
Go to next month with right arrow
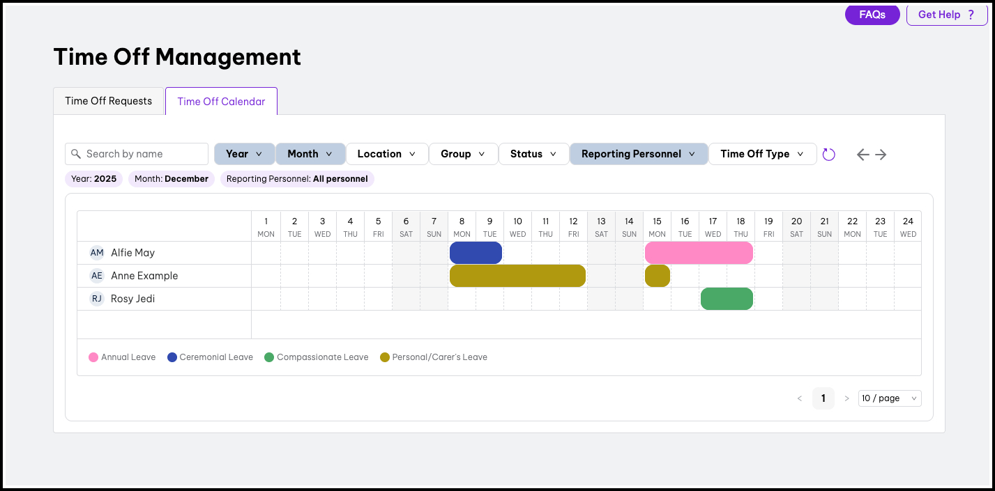[x=881, y=155]
